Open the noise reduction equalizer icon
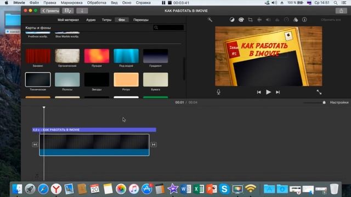Viewport: 351px width, 197px height. click(x=277, y=20)
